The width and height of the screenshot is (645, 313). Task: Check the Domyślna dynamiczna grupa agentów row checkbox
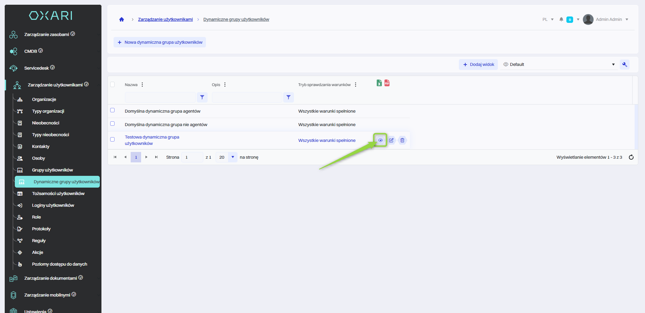[113, 110]
